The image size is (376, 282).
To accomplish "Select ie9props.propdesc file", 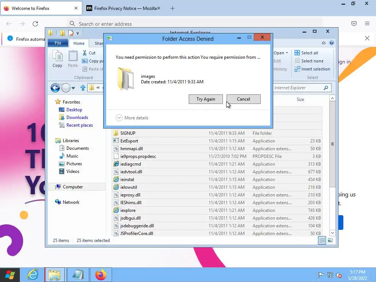I will [x=217, y=156].
